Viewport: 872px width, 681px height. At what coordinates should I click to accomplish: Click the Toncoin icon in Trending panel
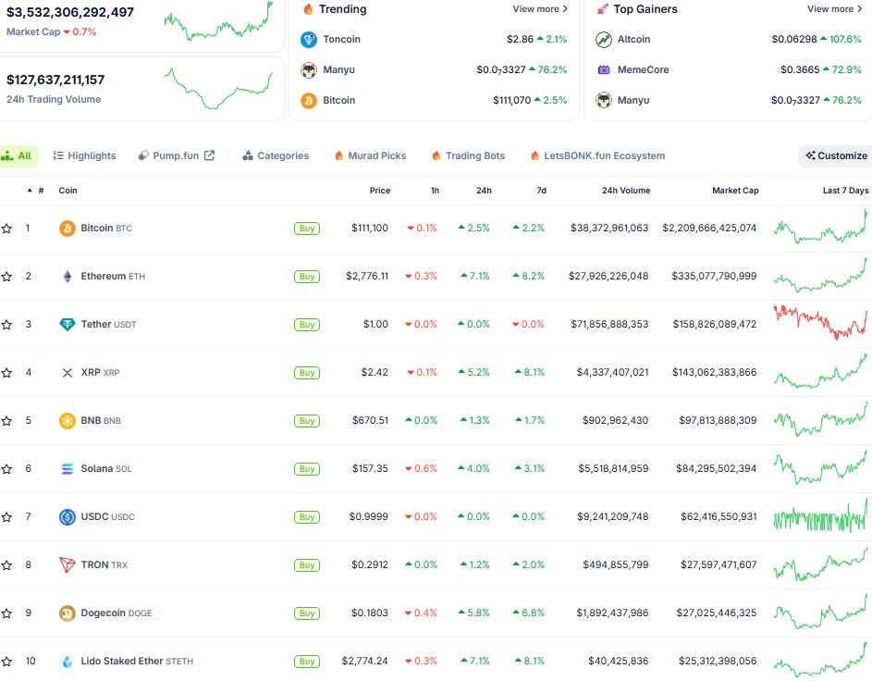coord(310,40)
